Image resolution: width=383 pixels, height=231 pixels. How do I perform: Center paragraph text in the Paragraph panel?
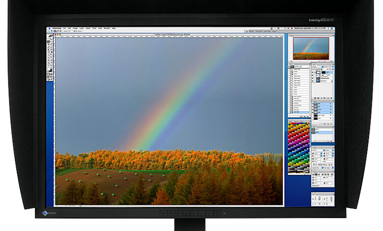click(316, 174)
